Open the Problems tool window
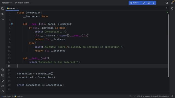This screenshot has height=98, width=175. click(x=3, y=86)
